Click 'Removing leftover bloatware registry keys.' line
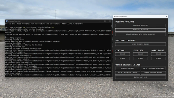 tap(23, 48)
